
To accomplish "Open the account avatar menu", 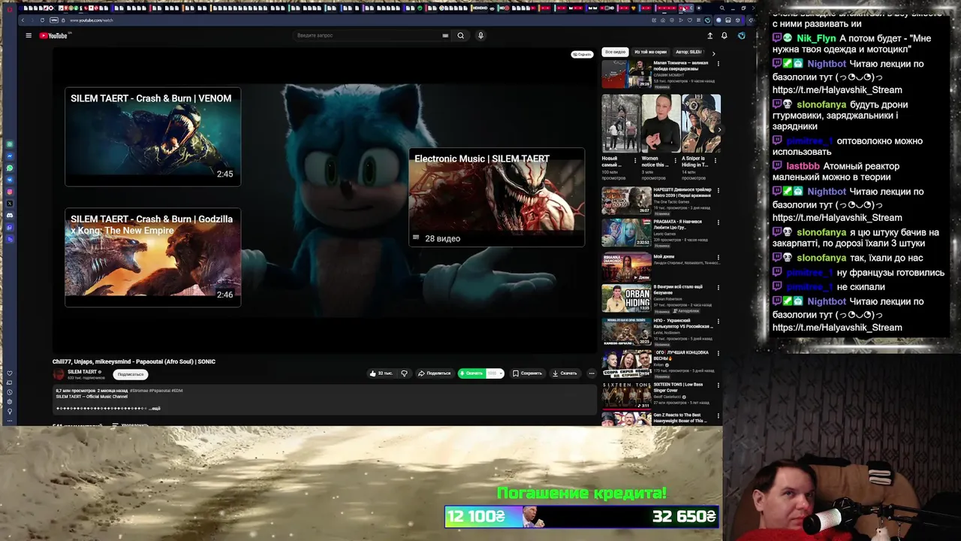I will 741,35.
